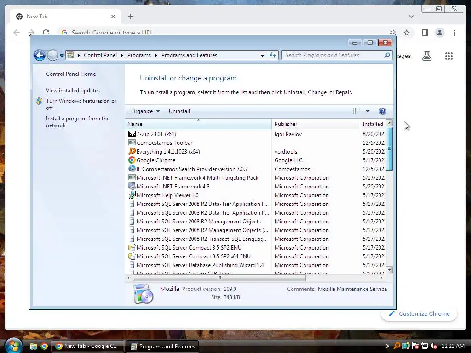The image size is (471, 353).
Task: Close the New Tab tab in Chrome
Action: (113, 17)
